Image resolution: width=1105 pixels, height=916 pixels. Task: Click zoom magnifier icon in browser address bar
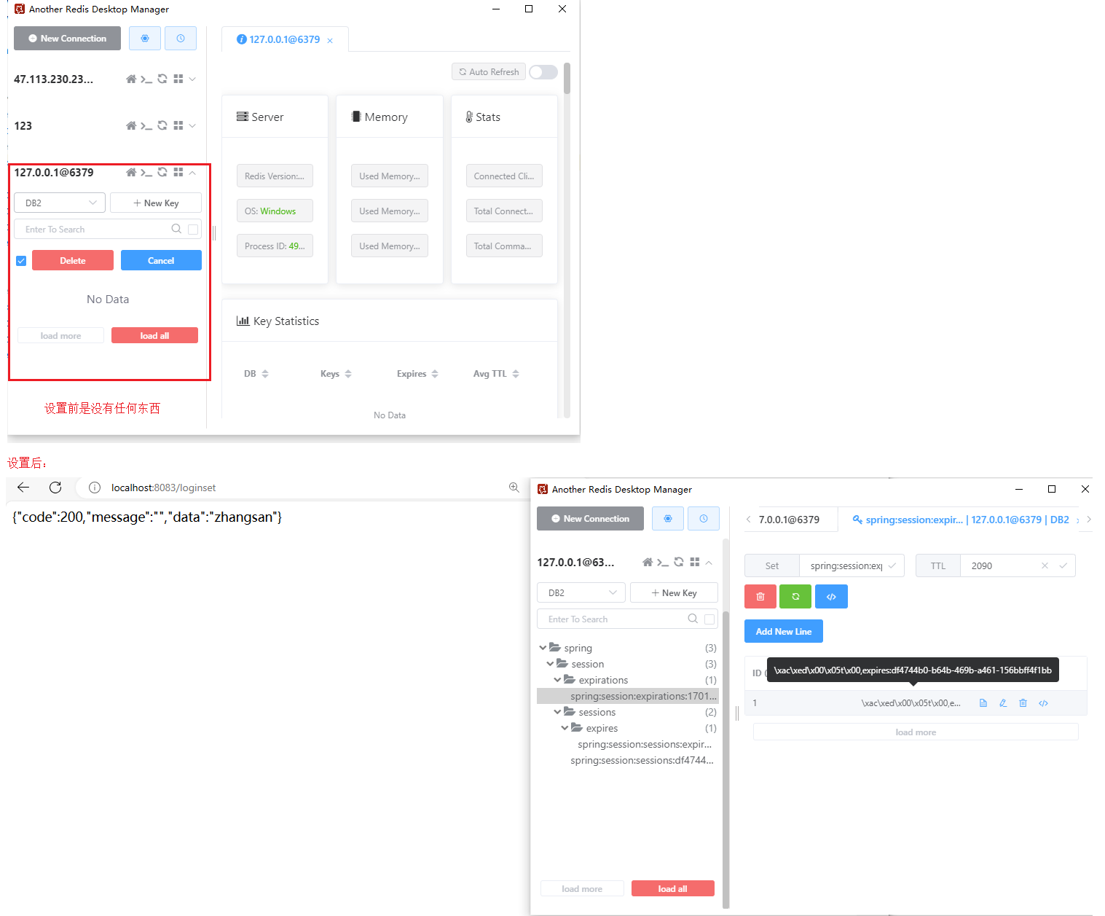pos(514,488)
